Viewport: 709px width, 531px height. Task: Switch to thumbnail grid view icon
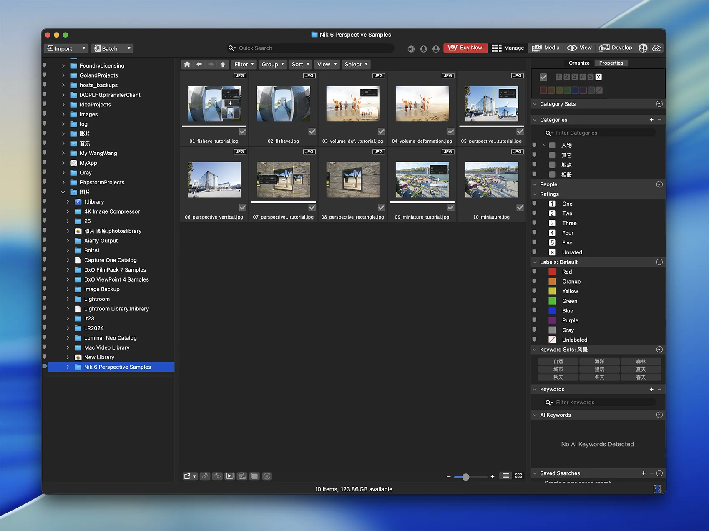(x=518, y=476)
